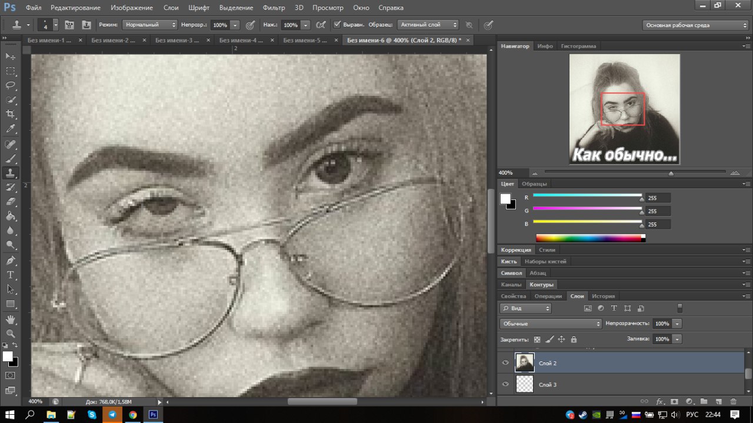Image resolution: width=753 pixels, height=423 pixels.
Task: Click the red spectrum color ramp bar
Action: pyautogui.click(x=588, y=238)
